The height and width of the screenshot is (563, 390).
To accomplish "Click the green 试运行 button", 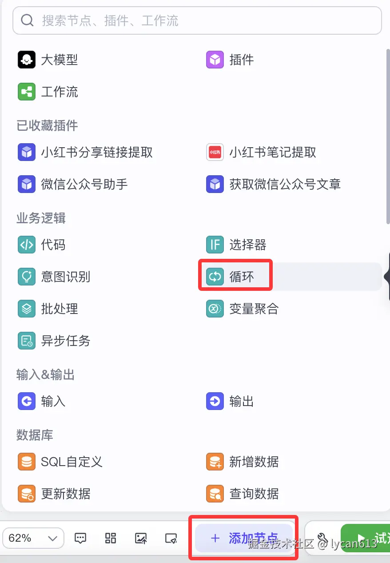I will pyautogui.click(x=366, y=538).
